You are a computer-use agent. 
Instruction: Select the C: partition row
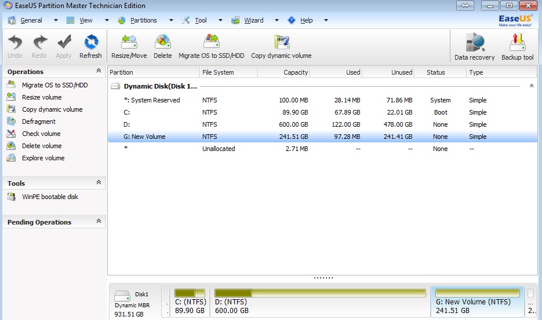click(322, 112)
